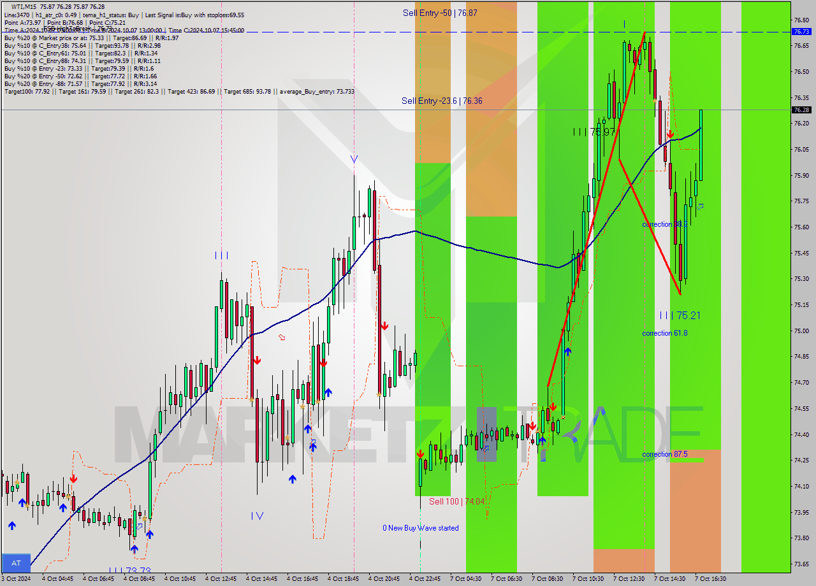Click the 'Buy %20 @ Entry -88: 71.57' line

80,83
